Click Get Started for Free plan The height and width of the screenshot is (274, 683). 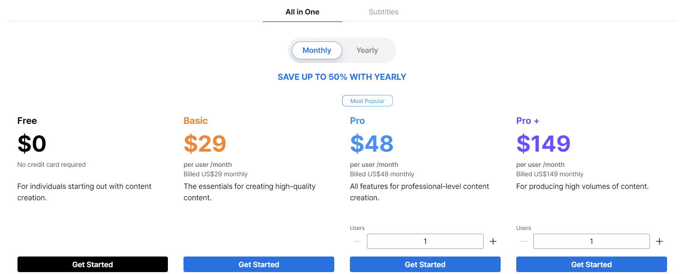tap(92, 264)
